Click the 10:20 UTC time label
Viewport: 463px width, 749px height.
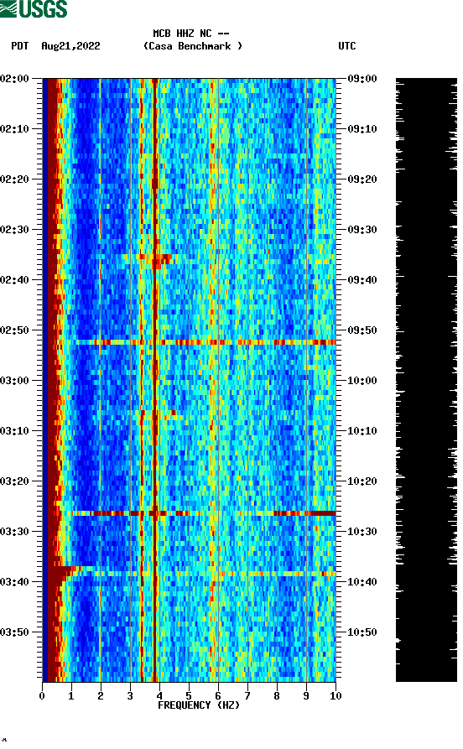(x=362, y=481)
